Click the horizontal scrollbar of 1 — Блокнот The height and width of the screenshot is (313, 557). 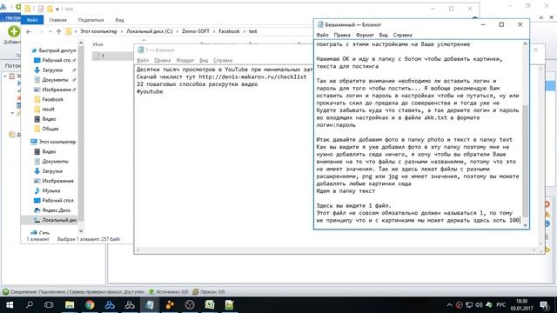click(337, 250)
